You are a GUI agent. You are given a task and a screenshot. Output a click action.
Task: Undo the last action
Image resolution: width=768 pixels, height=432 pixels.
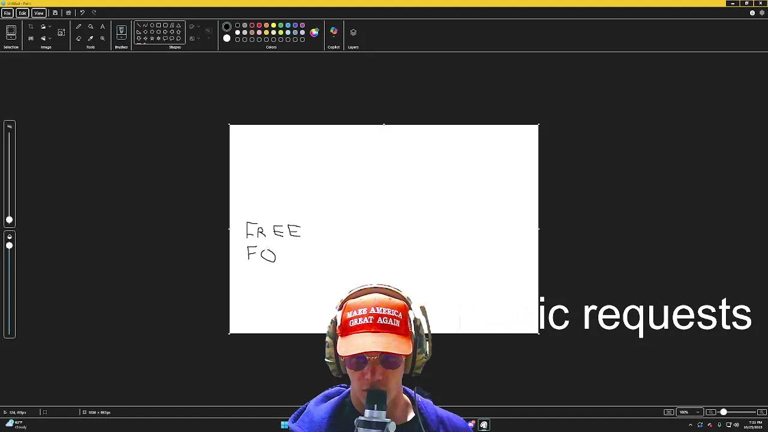(82, 13)
